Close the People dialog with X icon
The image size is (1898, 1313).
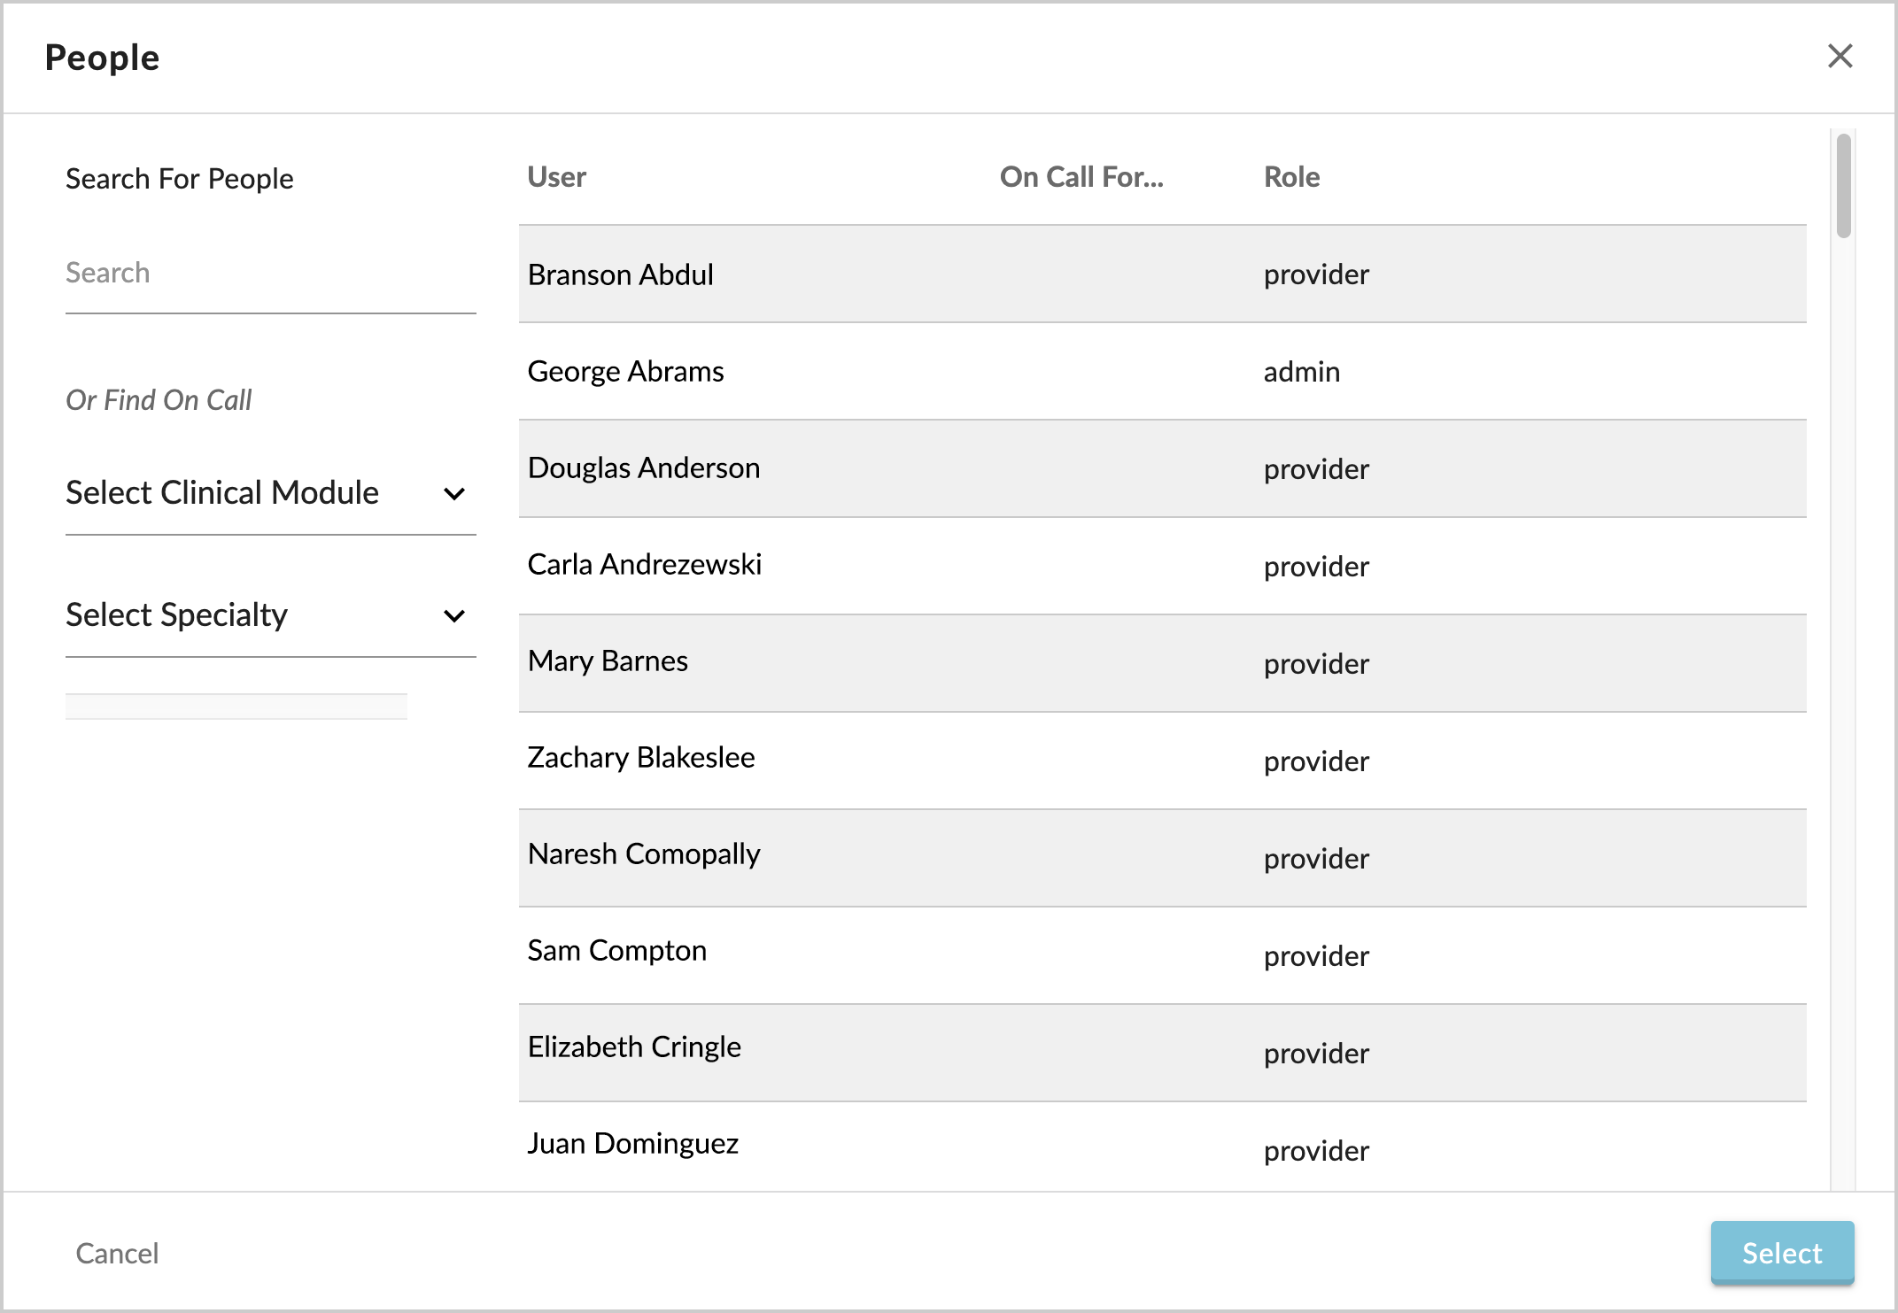coord(1840,57)
